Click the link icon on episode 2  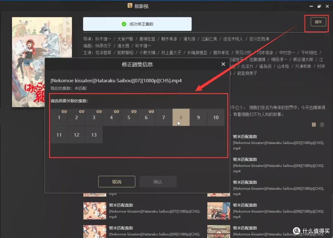(x=82, y=112)
